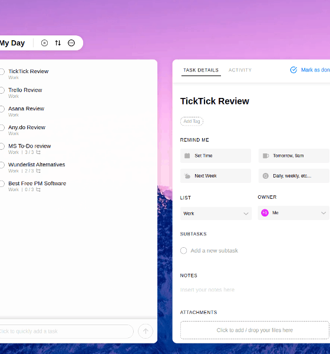Select the MS To-Do review task text
This screenshot has height=354, width=330.
tap(29, 146)
